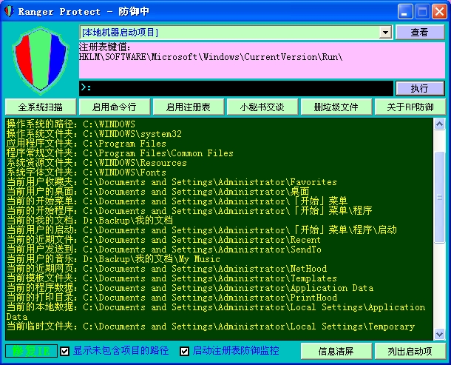451x365 pixels.
Task: Click the Administrator\Templates path line
Action: pos(172,278)
